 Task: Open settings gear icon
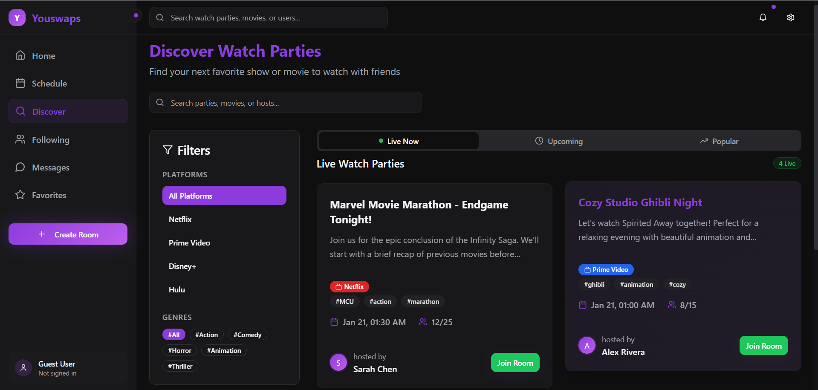[x=790, y=17]
